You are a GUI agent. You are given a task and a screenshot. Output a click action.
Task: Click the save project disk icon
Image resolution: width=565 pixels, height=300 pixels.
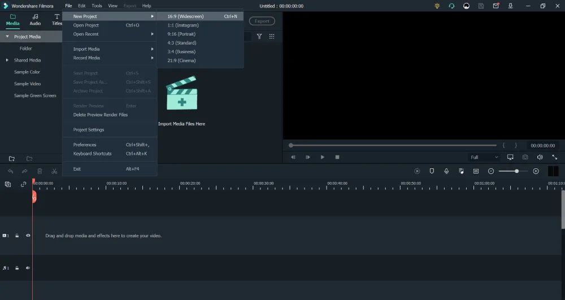coord(481,6)
